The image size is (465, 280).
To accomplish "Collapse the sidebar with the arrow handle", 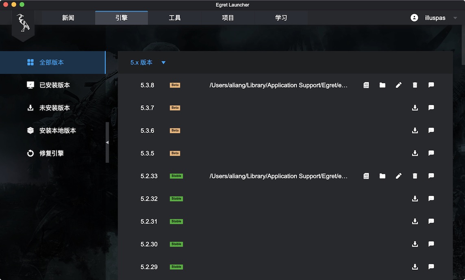I will pyautogui.click(x=107, y=142).
